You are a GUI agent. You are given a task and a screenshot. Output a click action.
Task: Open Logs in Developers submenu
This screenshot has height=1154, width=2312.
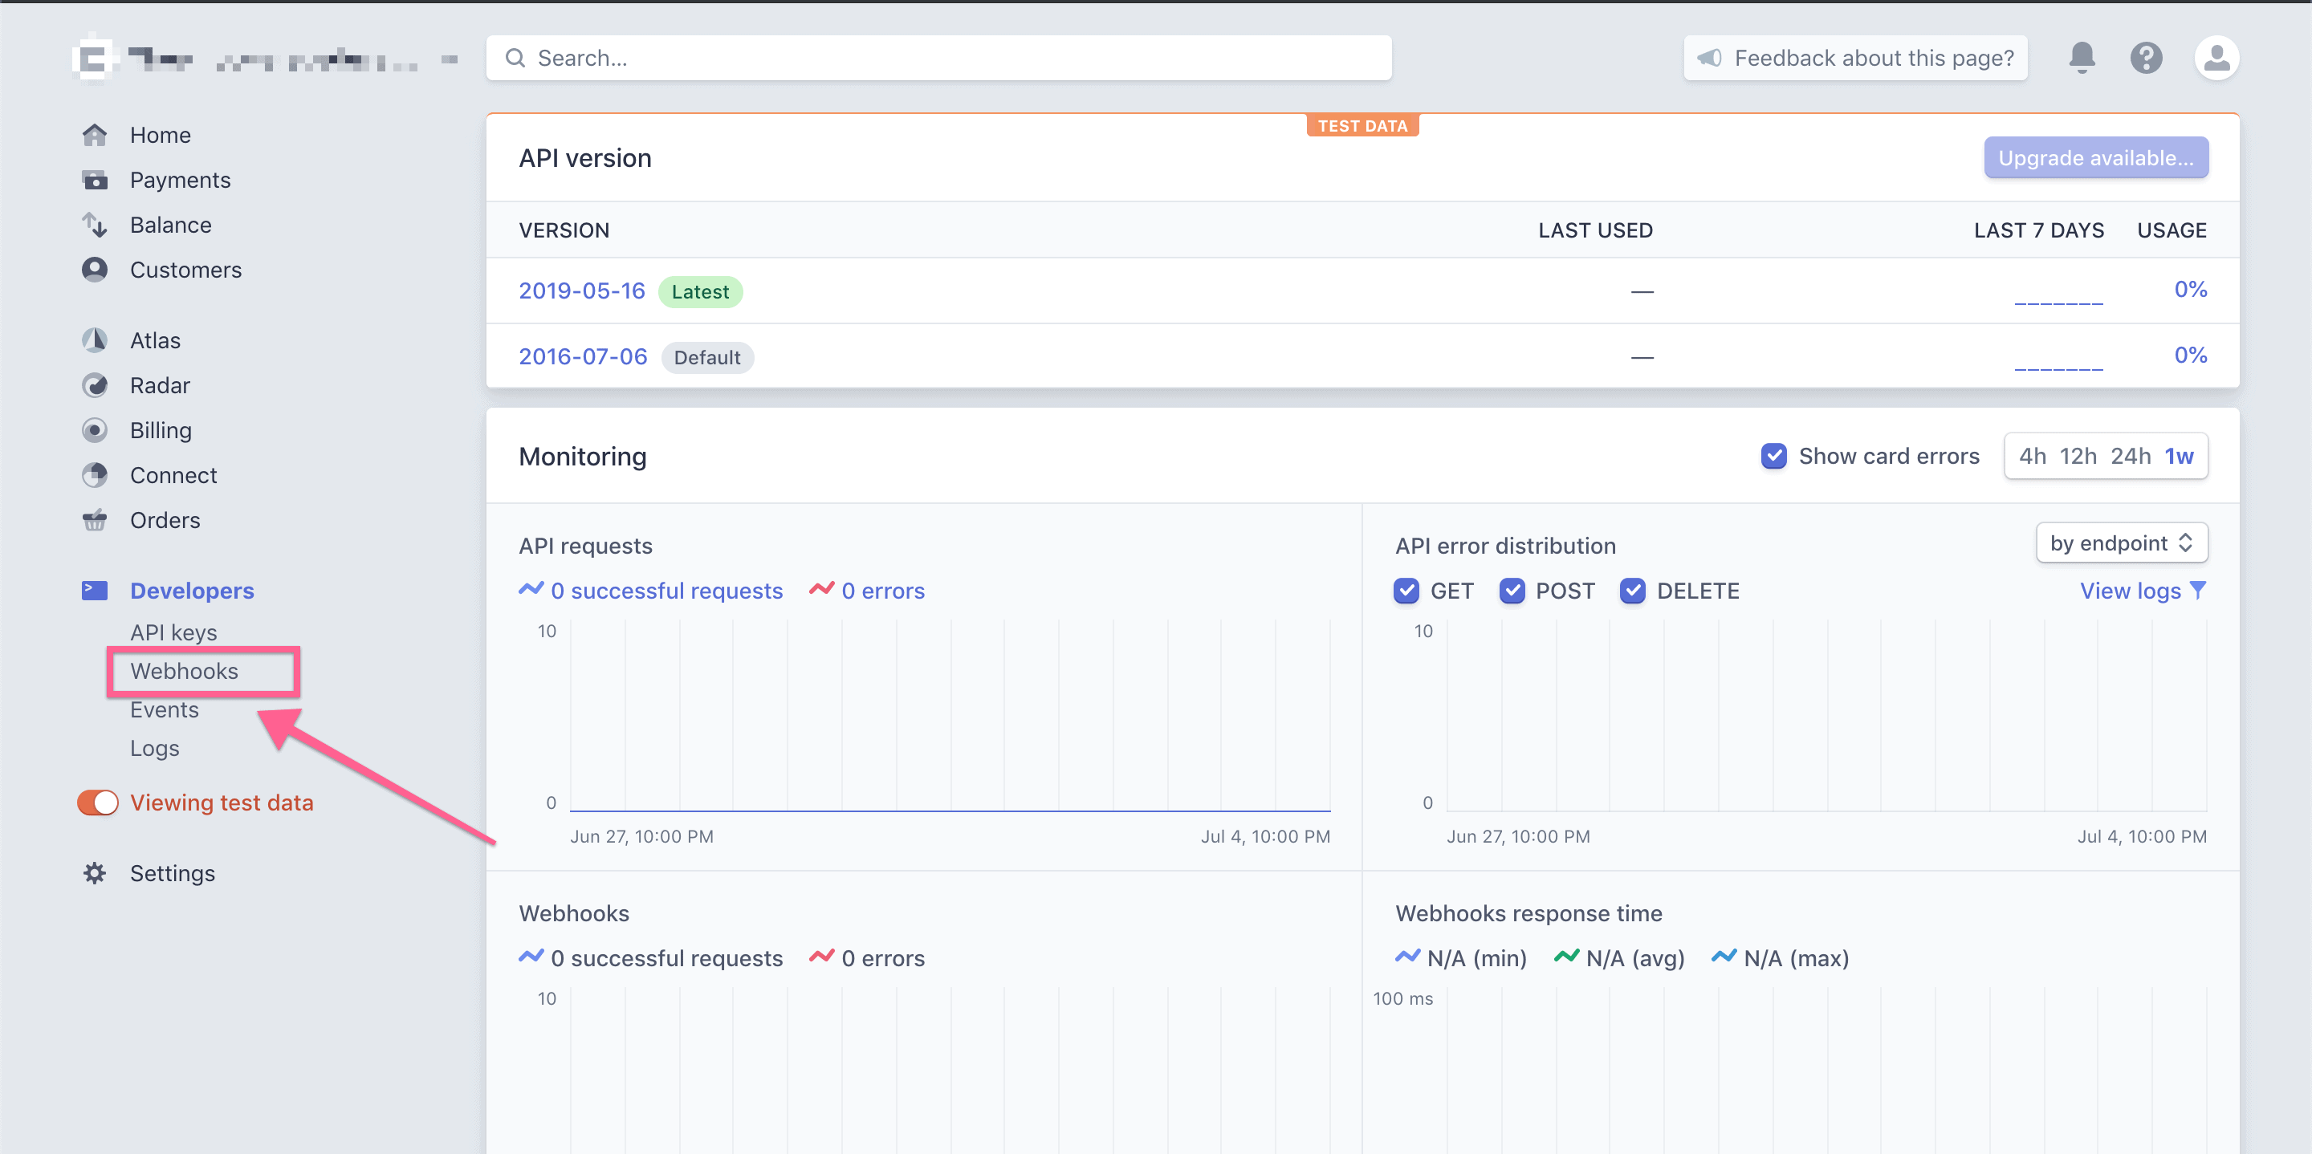click(154, 749)
